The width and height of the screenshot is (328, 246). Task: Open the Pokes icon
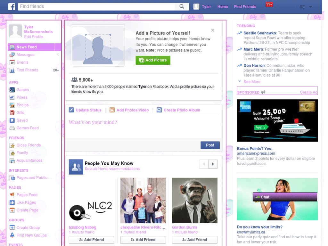tap(12, 97)
